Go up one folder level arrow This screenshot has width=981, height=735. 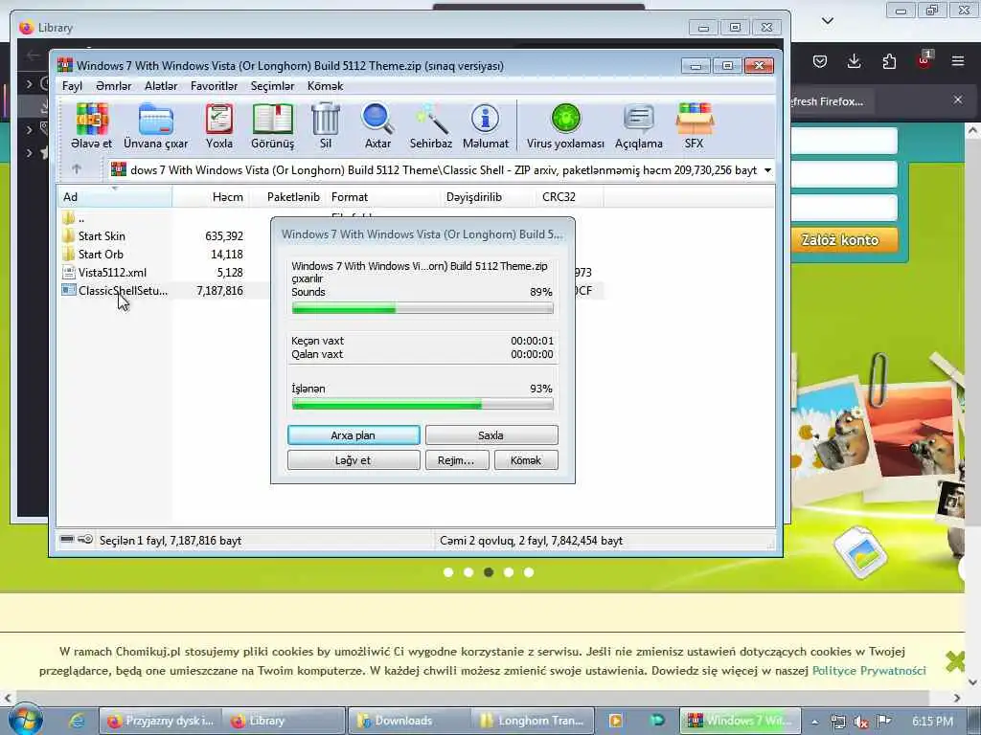77,168
